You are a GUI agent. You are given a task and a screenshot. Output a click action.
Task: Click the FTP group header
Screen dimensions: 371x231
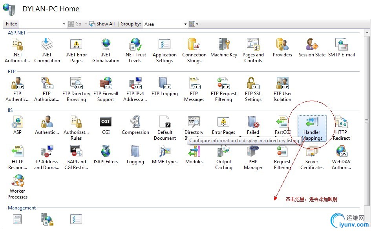12,72
